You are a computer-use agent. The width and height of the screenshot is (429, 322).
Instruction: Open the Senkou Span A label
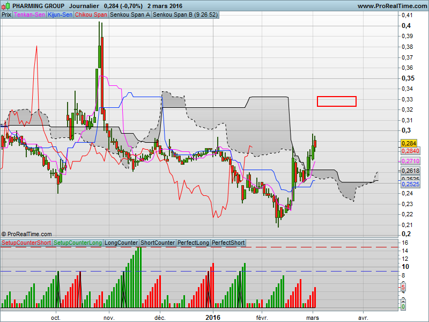point(130,15)
